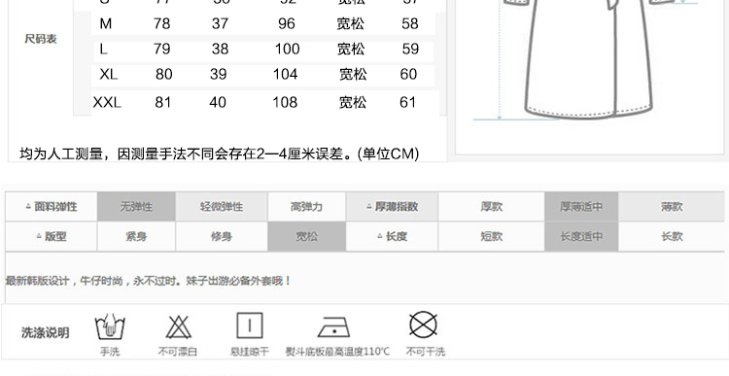The image size is (729, 376).
Task: Click the value 58 in the M row
Action: pos(410,23)
